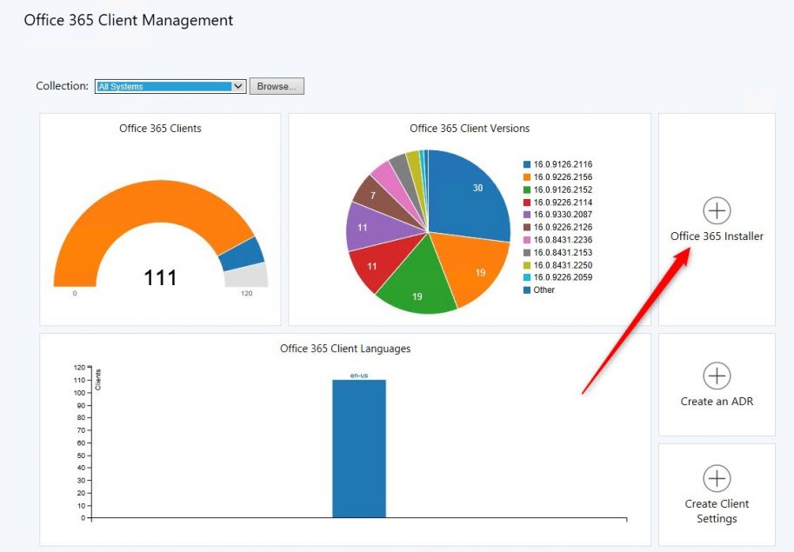The height and width of the screenshot is (552, 794).
Task: Open the Collection dropdown showing All Systems
Action: [170, 87]
